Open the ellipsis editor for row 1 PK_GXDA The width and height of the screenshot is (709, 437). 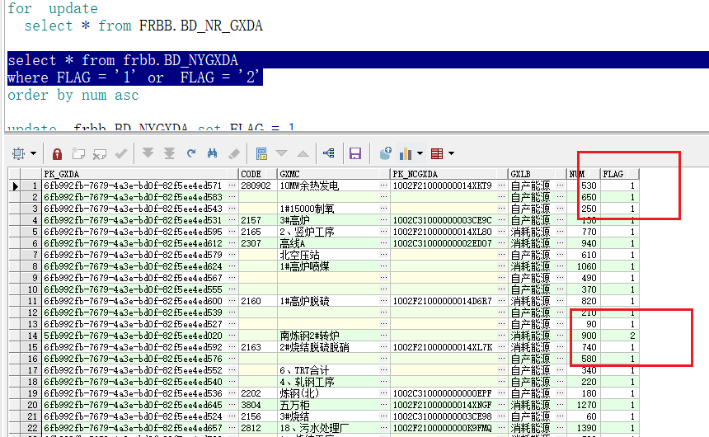coord(232,186)
